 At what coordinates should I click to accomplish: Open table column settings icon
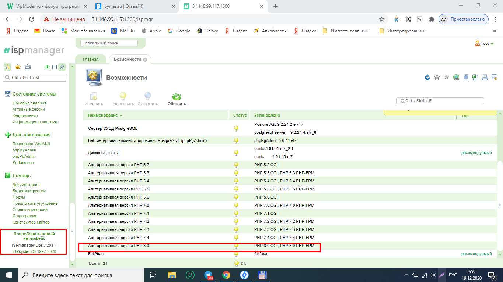point(495,77)
